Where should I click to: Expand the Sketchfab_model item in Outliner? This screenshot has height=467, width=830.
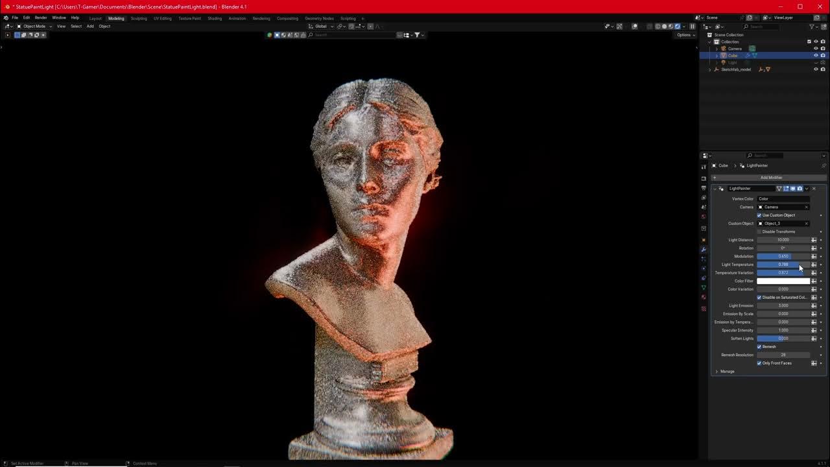click(711, 69)
